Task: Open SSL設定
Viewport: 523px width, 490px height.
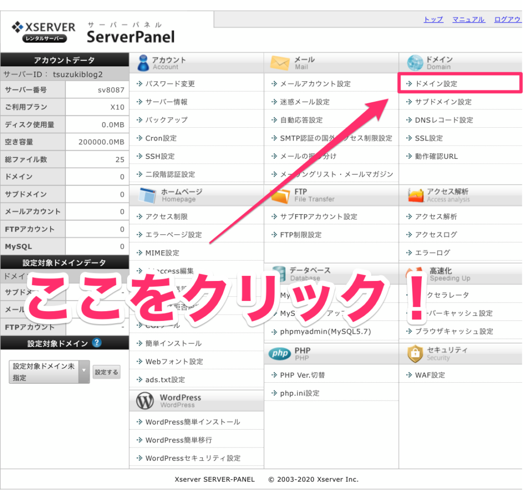Action: (x=429, y=138)
